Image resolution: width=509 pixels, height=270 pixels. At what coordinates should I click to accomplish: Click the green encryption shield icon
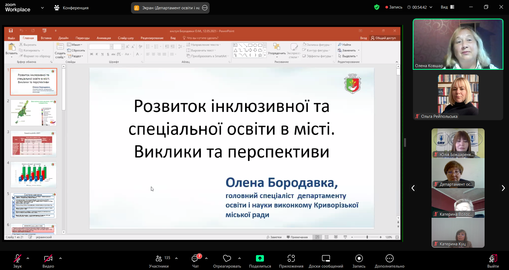pos(377,7)
